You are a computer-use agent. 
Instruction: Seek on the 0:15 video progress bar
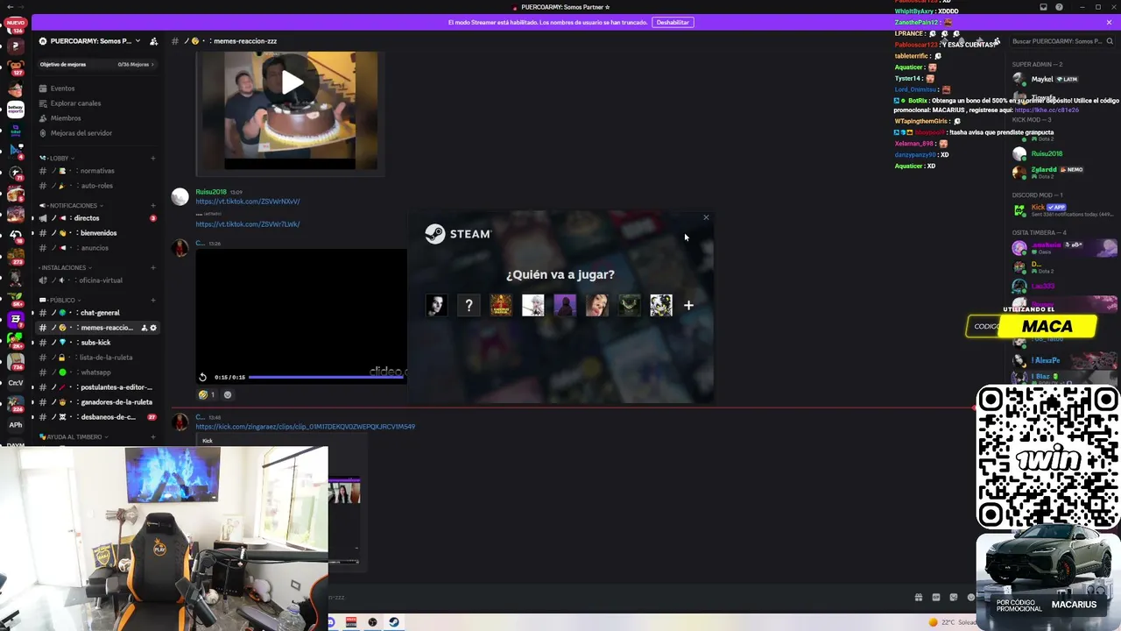pos(327,377)
